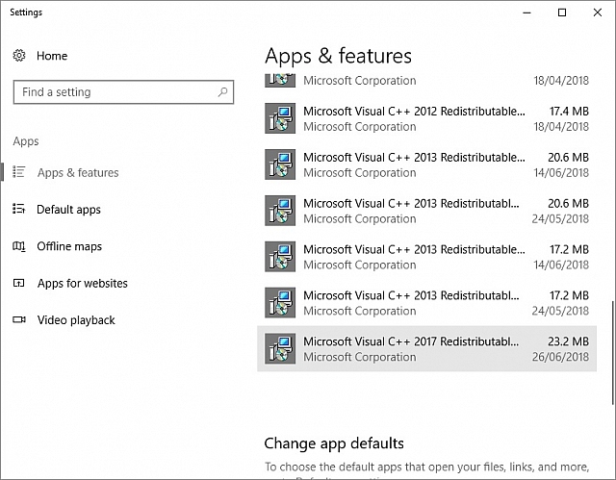The height and width of the screenshot is (480, 616).
Task: Click the Change app defaults heading
Action: click(334, 443)
